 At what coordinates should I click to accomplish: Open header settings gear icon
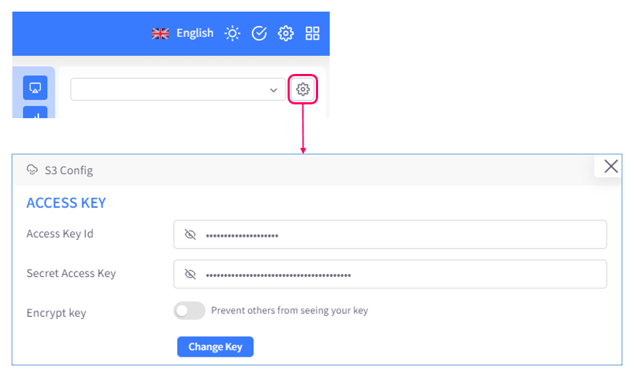point(285,33)
